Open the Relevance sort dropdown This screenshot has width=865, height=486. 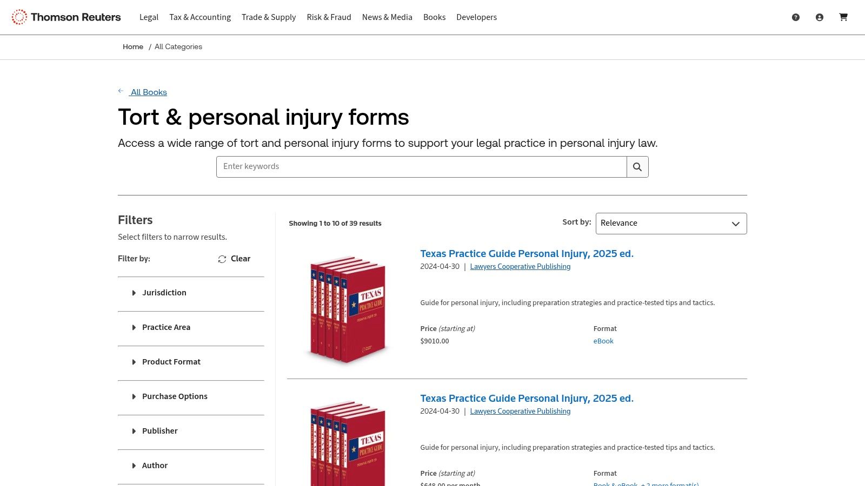pos(670,223)
